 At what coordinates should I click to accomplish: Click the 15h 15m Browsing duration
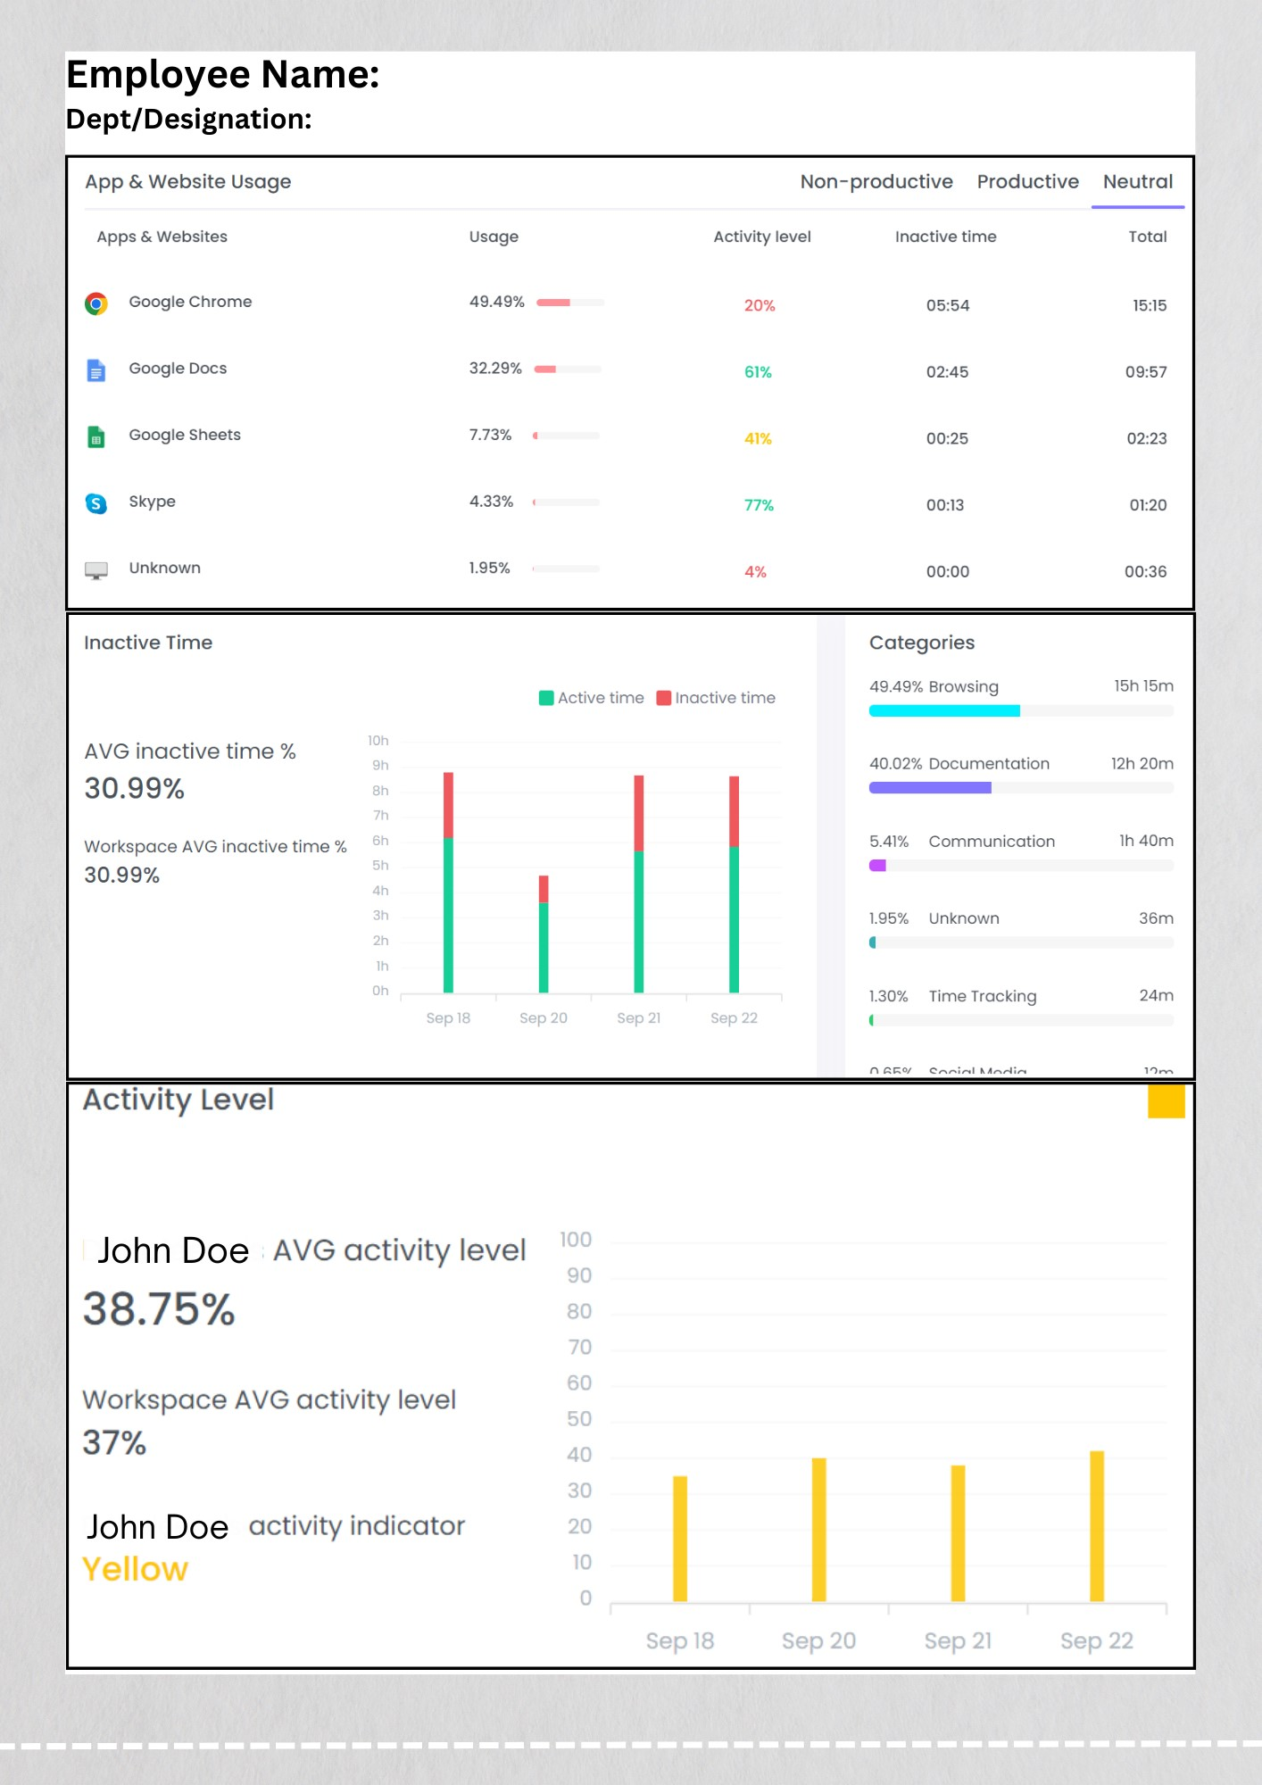[x=1143, y=685]
